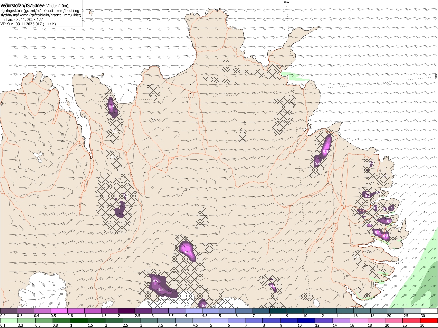The width and height of the screenshot is (438, 328).
Task: Select upper legend swatch starting at 3
Action: (x=160, y=311)
